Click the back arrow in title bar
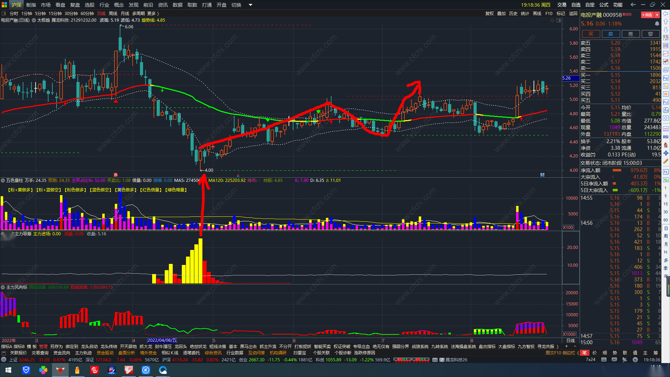Screen dimensions: 670x377 [x=633, y=5]
